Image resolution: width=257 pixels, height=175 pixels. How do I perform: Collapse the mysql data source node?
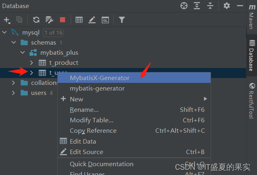[4, 32]
